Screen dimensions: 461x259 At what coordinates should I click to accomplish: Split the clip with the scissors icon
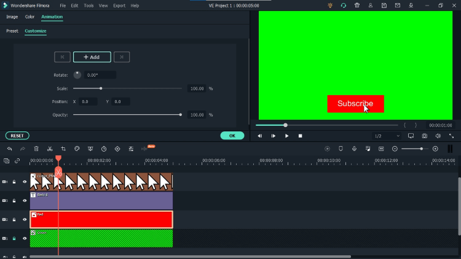pos(50,149)
